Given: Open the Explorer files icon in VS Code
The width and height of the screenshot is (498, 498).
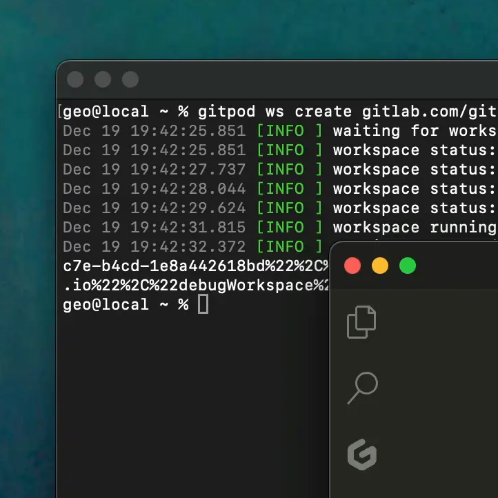Looking at the screenshot, I should [x=361, y=321].
